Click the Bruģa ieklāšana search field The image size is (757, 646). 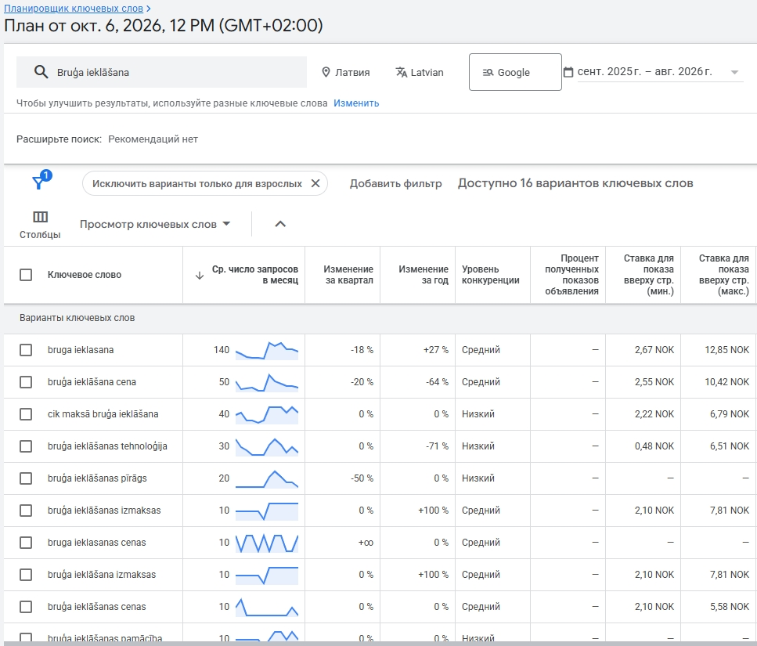tap(161, 72)
